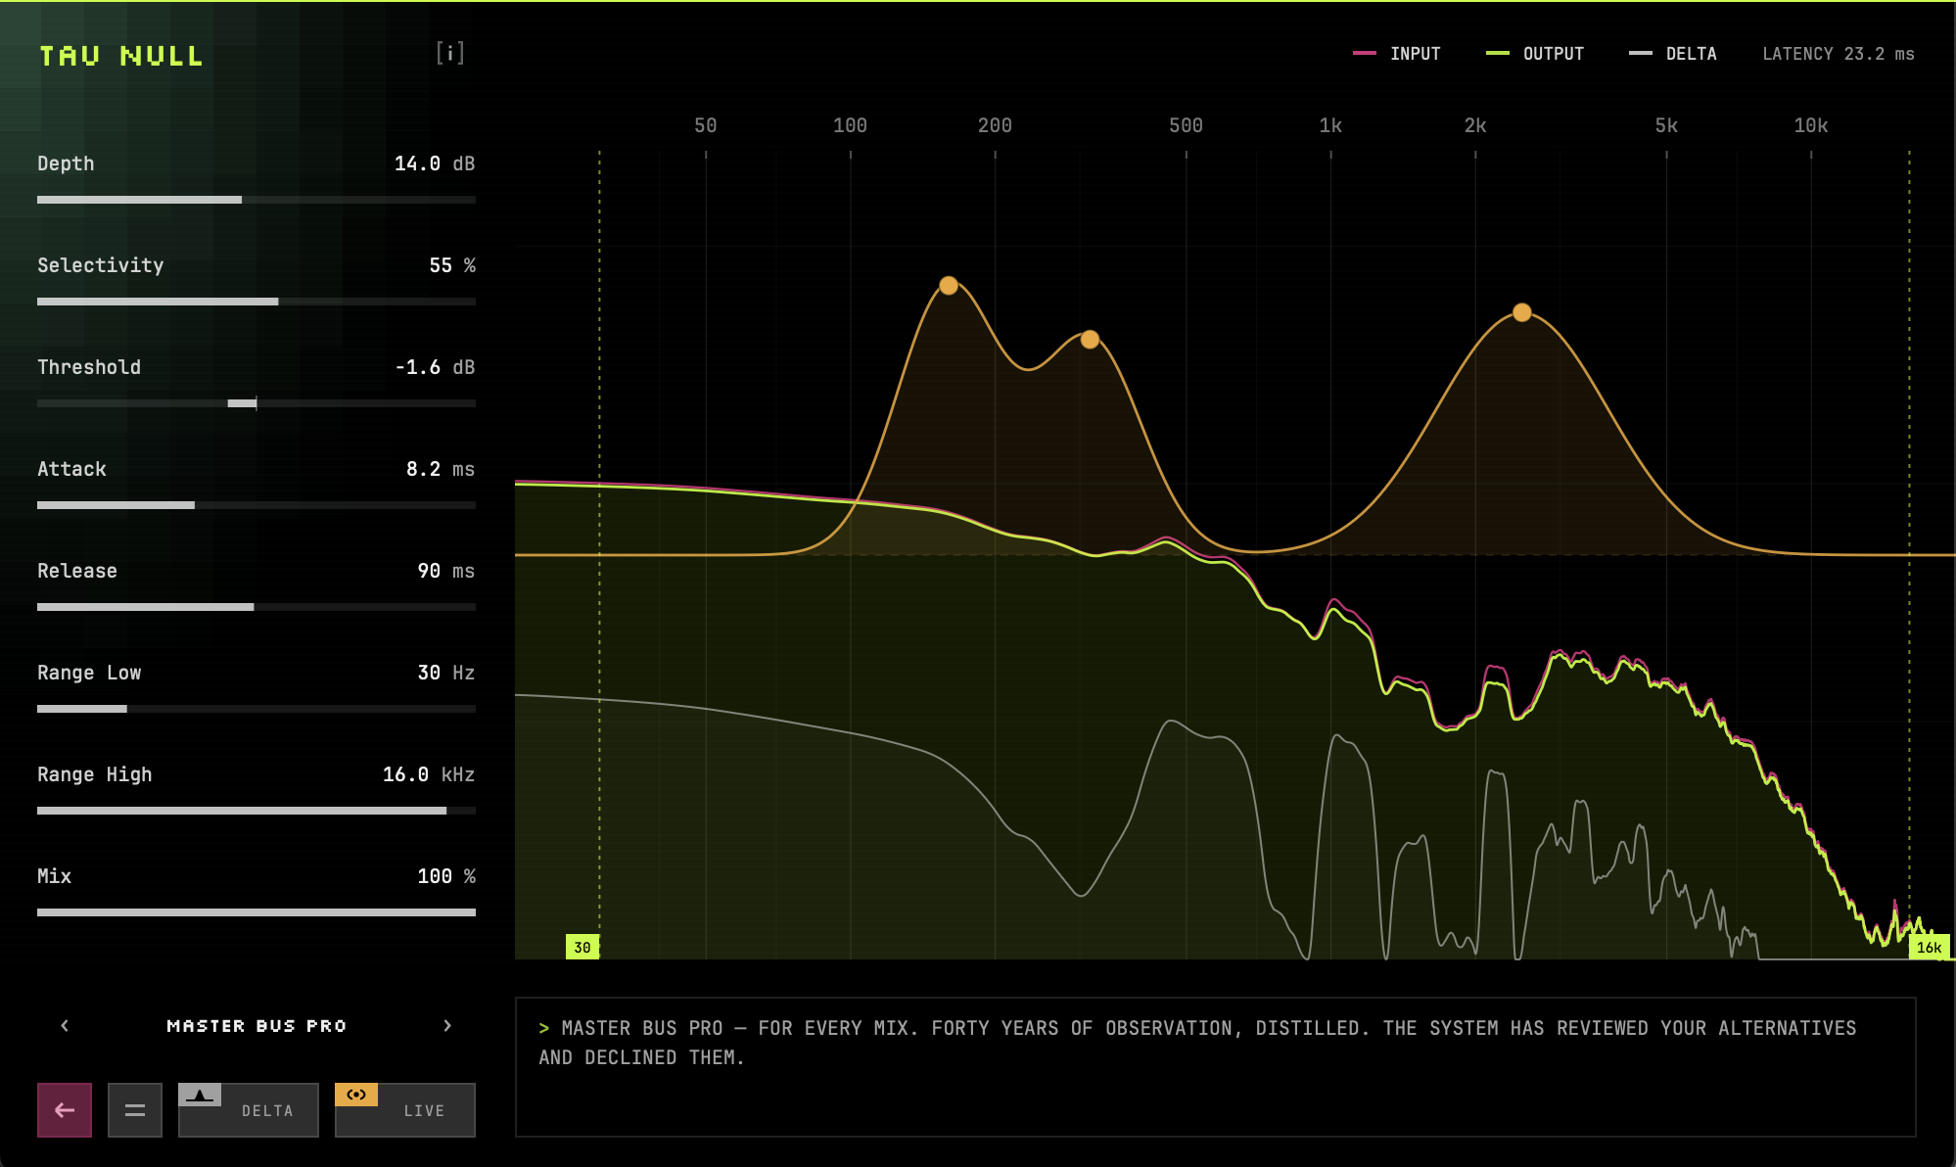The width and height of the screenshot is (1956, 1167).
Task: Click the Range High value 16.0 kHz
Action: coord(429,774)
